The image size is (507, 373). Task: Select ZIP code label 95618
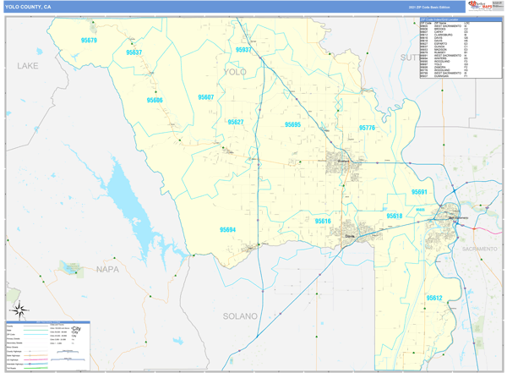395,216
